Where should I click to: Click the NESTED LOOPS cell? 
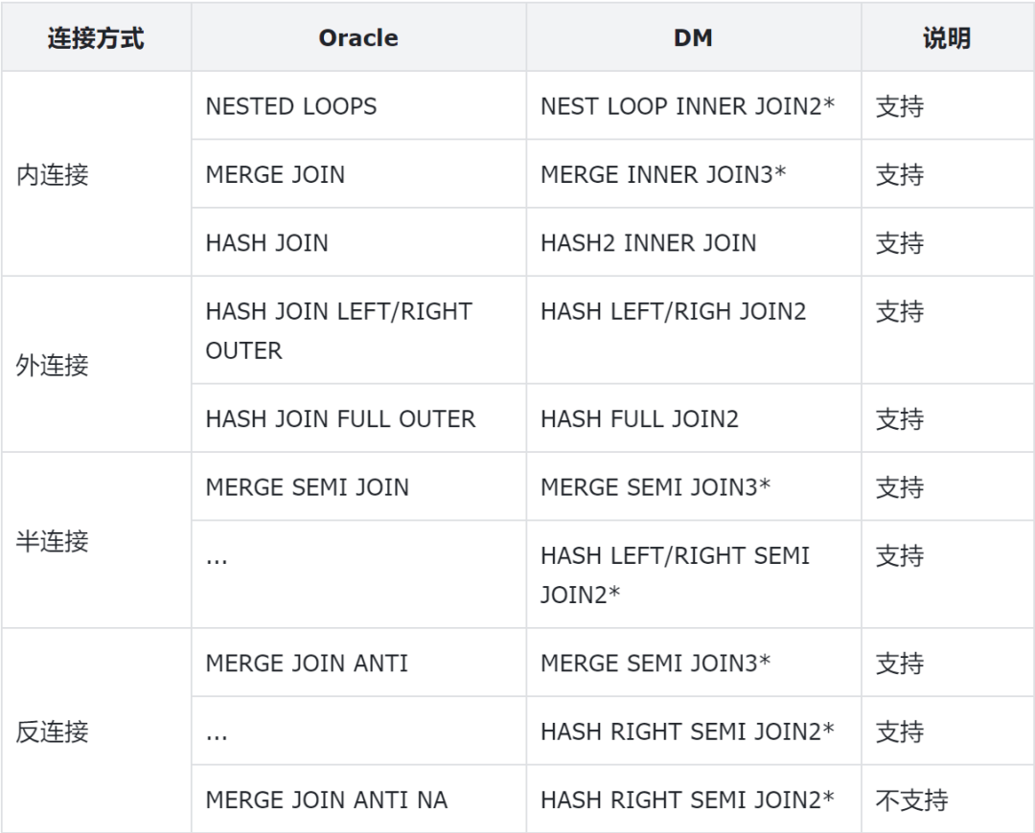291,106
